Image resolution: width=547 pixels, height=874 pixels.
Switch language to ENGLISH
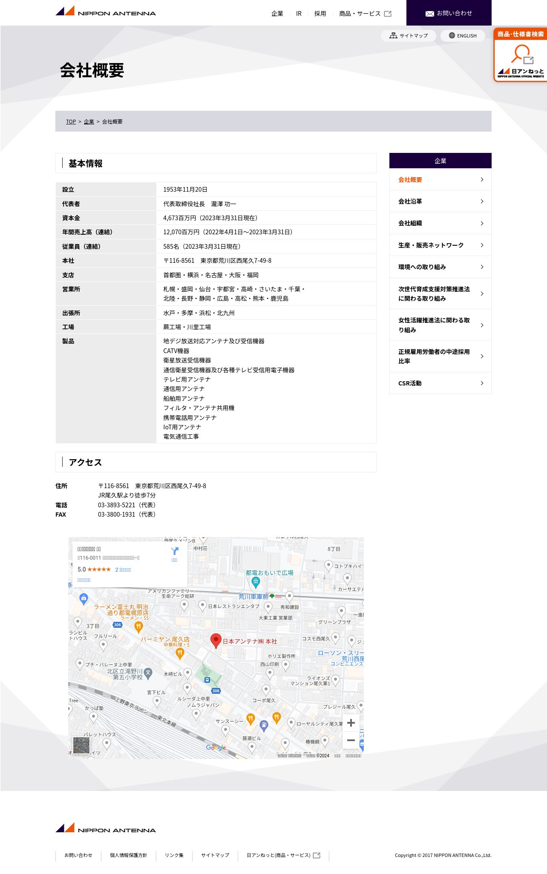tap(463, 35)
